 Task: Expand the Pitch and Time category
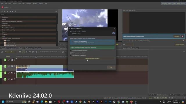1,26
